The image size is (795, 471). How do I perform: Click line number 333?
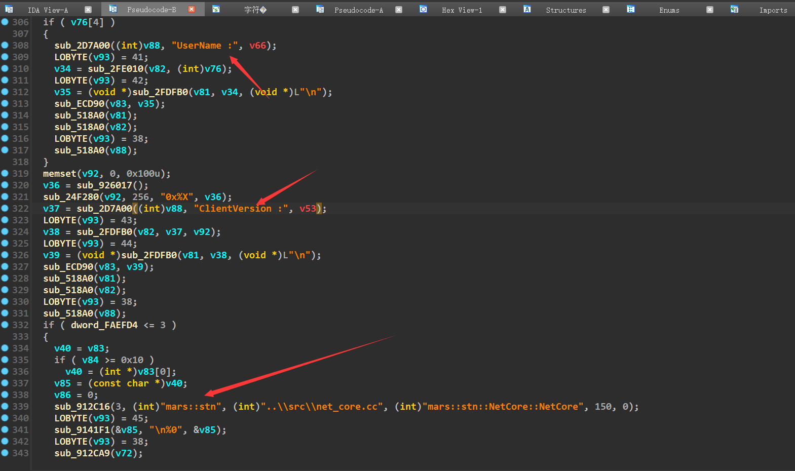click(20, 337)
